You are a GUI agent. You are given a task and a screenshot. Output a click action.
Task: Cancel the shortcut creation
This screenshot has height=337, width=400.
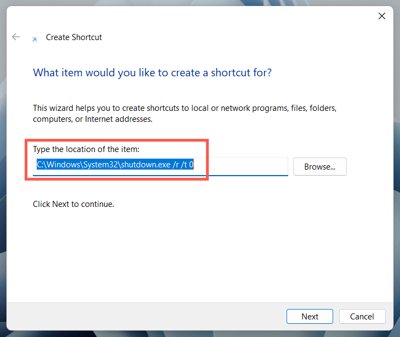click(x=362, y=316)
